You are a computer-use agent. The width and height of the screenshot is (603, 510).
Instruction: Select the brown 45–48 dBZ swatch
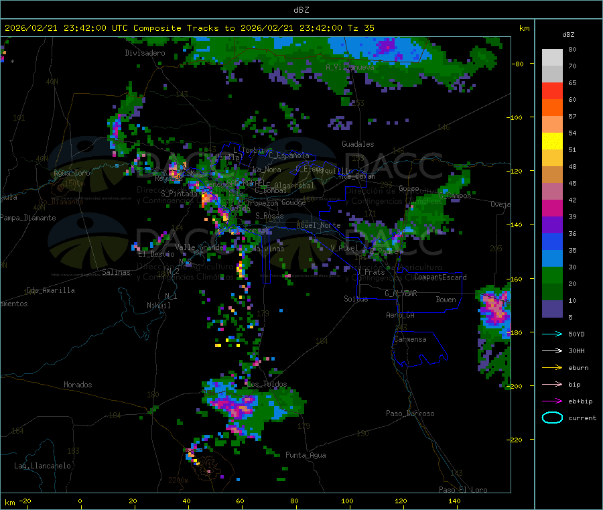(x=552, y=175)
